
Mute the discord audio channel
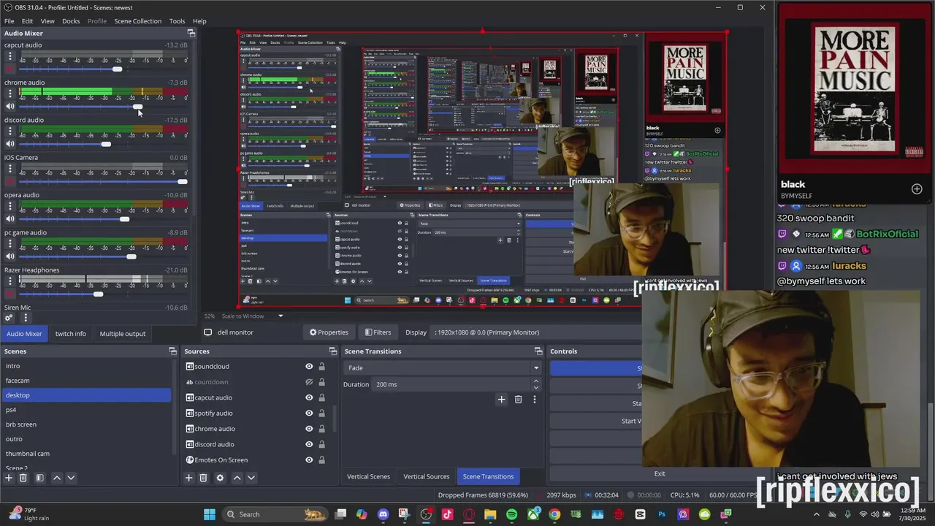tap(10, 144)
